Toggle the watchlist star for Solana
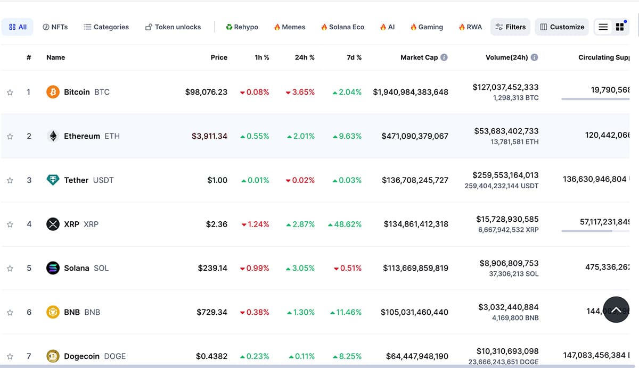Image resolution: width=639 pixels, height=368 pixels. tap(10, 269)
